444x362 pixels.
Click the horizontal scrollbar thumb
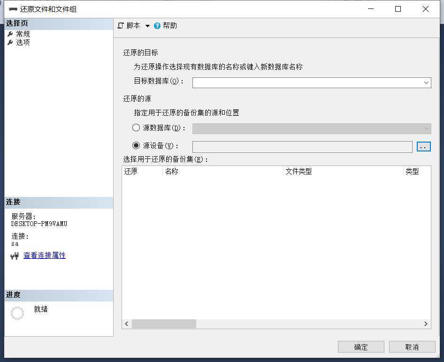tap(164, 324)
